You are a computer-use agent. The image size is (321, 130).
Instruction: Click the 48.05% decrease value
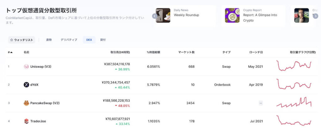pos(124,106)
